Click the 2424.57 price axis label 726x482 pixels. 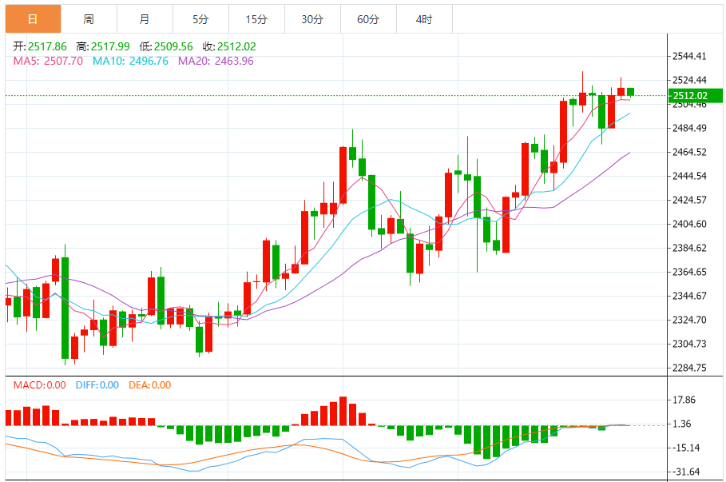[x=689, y=200]
